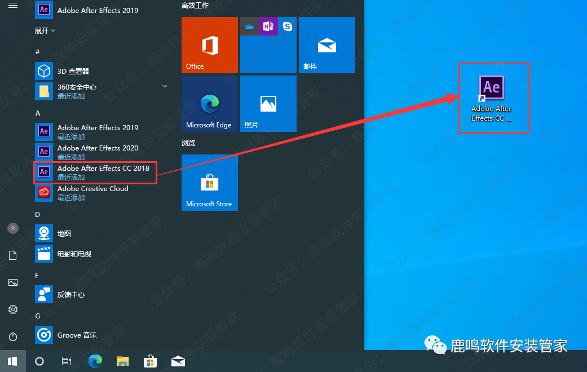Screen dimensions: 587x372
Task: Open the 照片 photos tile
Action: [x=268, y=104]
